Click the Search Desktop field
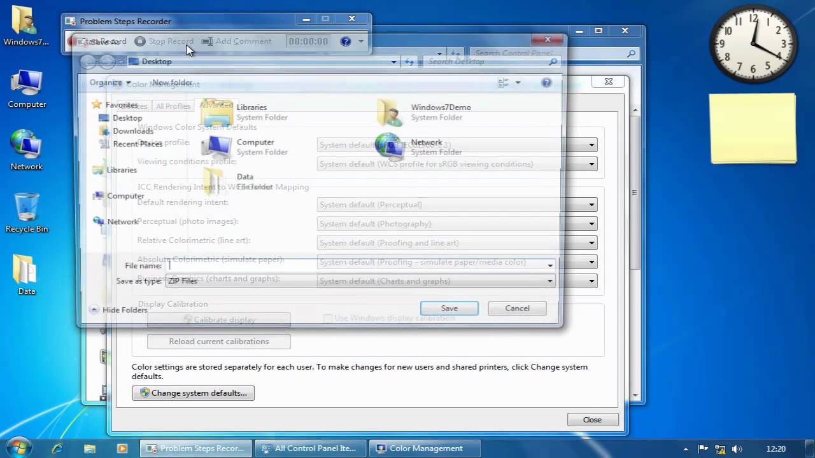Image resolution: width=815 pixels, height=458 pixels. click(x=490, y=62)
